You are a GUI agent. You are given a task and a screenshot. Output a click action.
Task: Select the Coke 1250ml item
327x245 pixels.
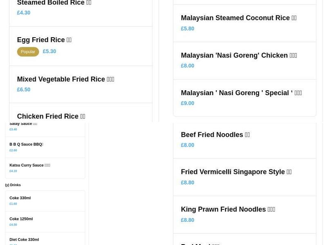pos(21,218)
